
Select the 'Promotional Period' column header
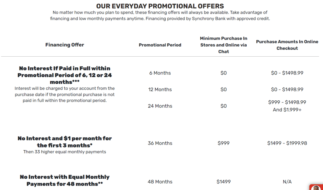(160, 45)
